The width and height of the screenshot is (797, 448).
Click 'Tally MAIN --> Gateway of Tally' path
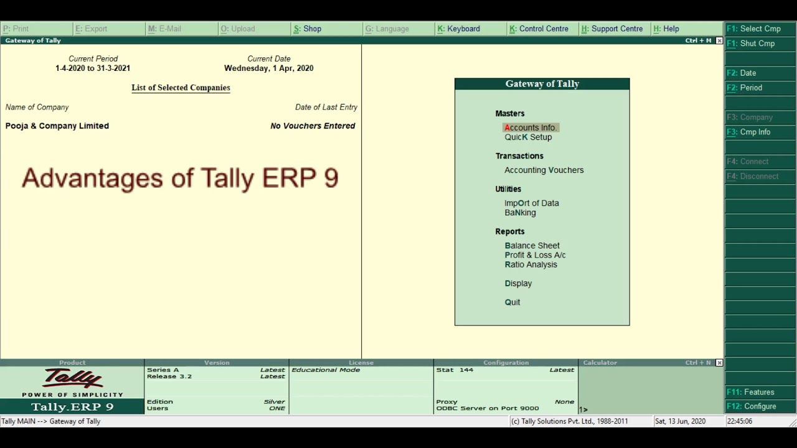point(51,421)
